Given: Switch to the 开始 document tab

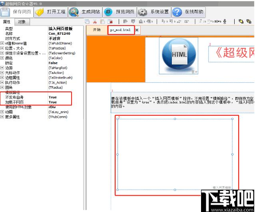Looking at the screenshot, I should [x=97, y=30].
